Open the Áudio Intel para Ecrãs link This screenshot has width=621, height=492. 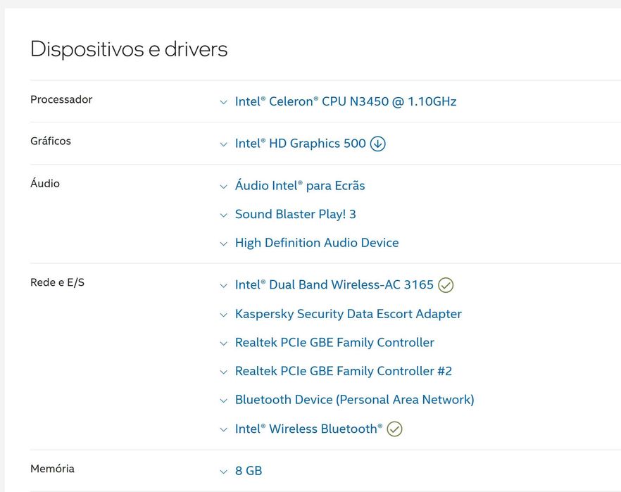(x=300, y=186)
